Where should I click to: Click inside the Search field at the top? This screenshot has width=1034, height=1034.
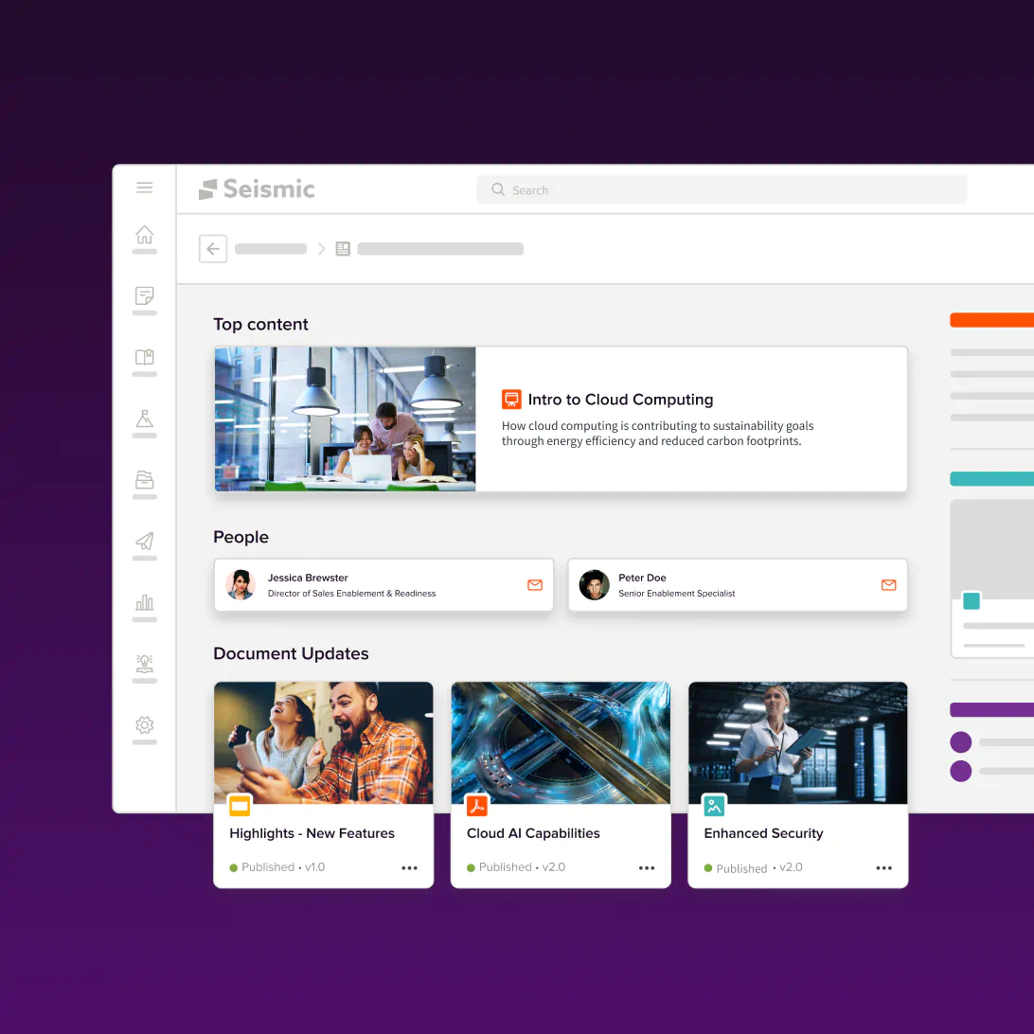(x=720, y=189)
